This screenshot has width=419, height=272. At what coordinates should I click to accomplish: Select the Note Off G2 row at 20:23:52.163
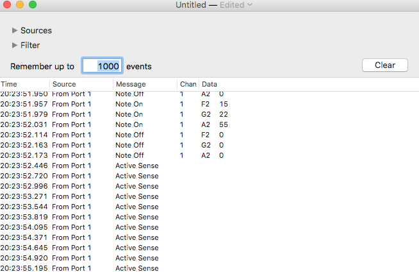tap(209, 145)
